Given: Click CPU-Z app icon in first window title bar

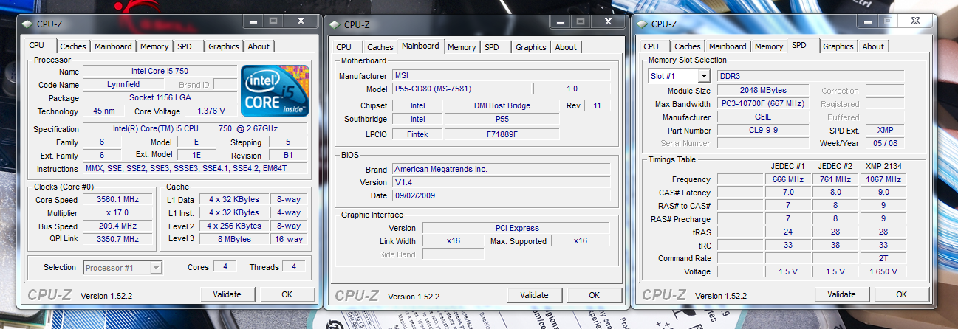Looking at the screenshot, I should [x=27, y=24].
